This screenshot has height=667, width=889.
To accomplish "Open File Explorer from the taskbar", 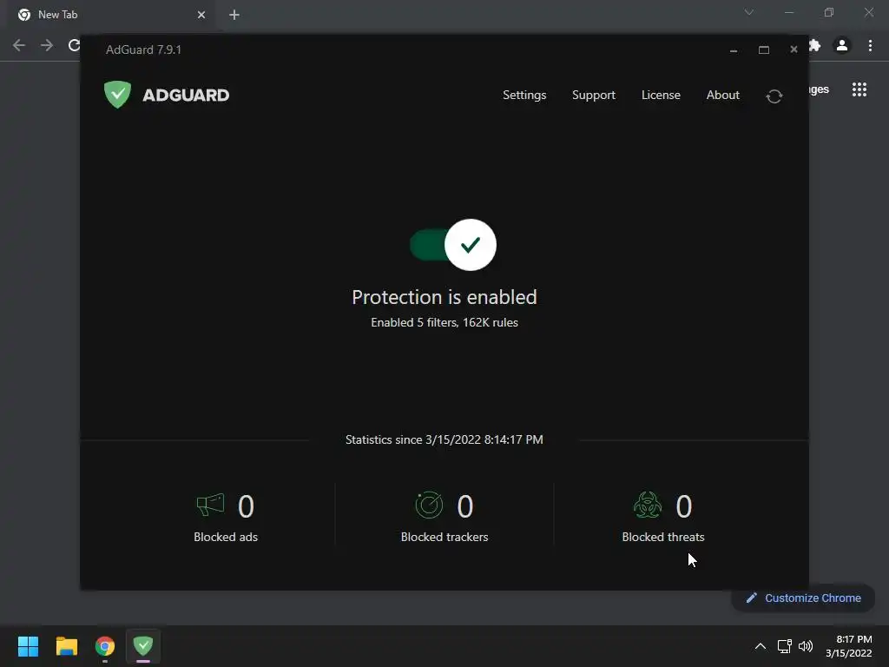I will 66,646.
